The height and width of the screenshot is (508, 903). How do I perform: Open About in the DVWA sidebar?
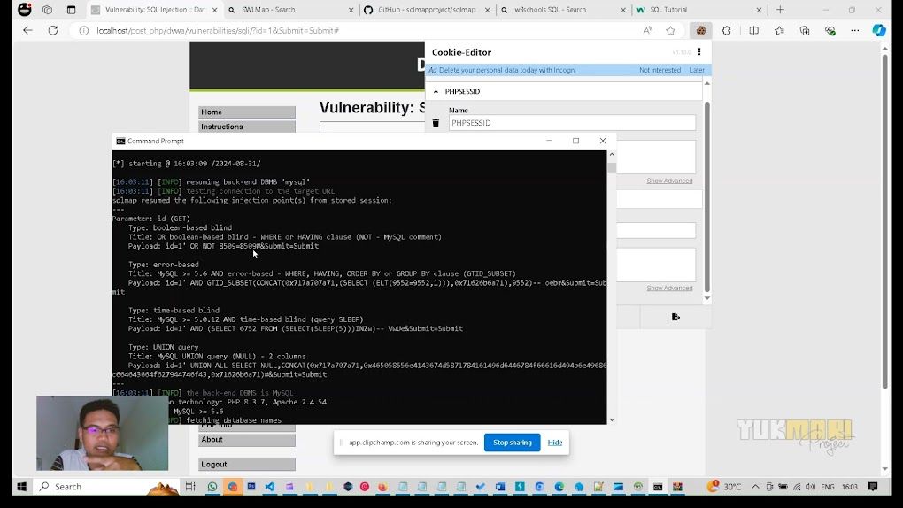(247, 440)
